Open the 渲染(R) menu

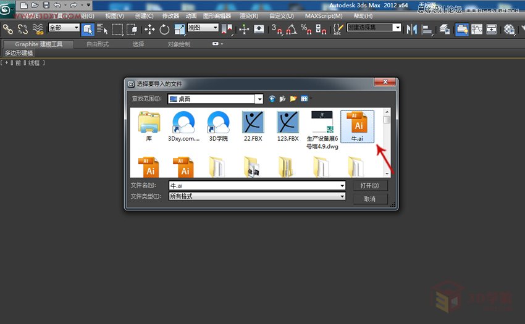tap(249, 15)
